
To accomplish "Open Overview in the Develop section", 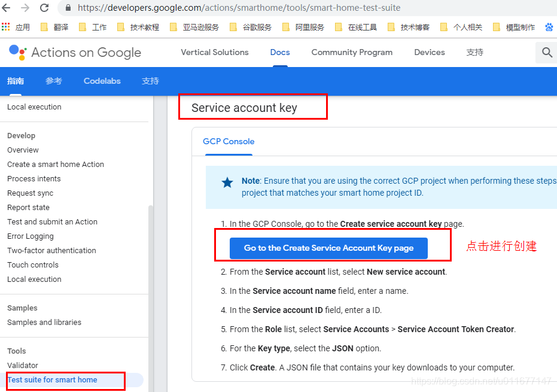I will pyautogui.click(x=23, y=150).
